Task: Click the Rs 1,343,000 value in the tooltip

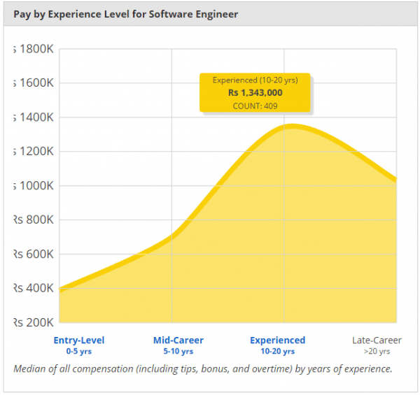Action: [x=255, y=92]
